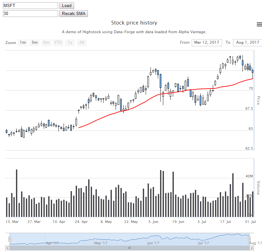The height and width of the screenshot is (251, 262).
Task: Click the scrollbar grip in the center
Action: [x=129, y=248]
